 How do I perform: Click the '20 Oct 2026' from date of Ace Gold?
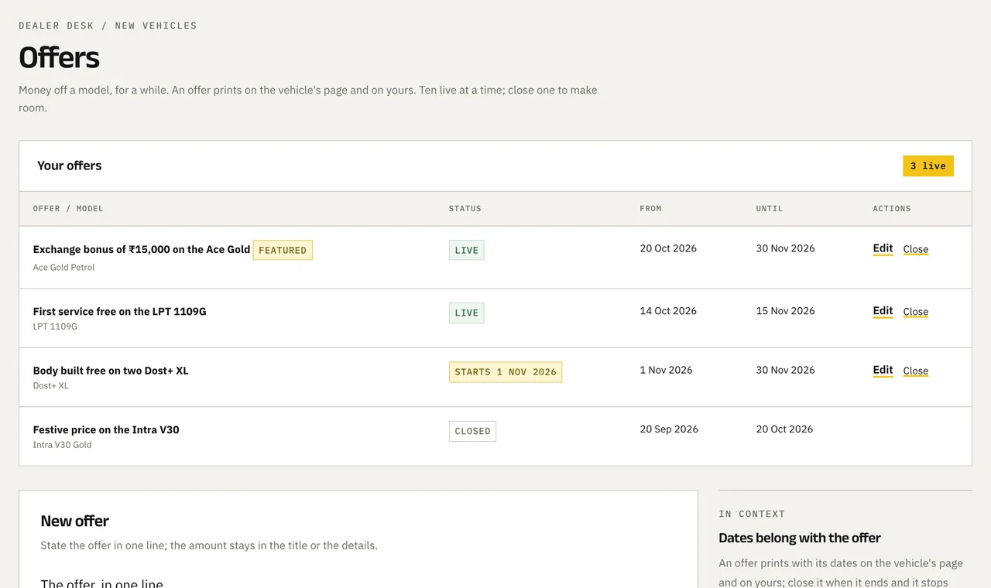coord(668,248)
